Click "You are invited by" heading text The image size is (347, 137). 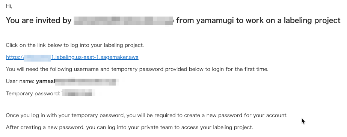coord(39,20)
